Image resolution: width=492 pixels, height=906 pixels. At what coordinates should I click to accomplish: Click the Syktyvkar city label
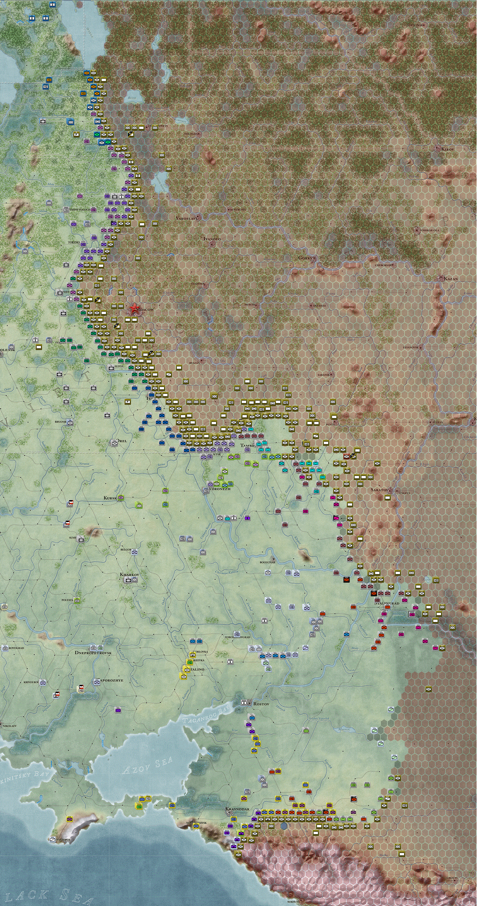coord(415,25)
